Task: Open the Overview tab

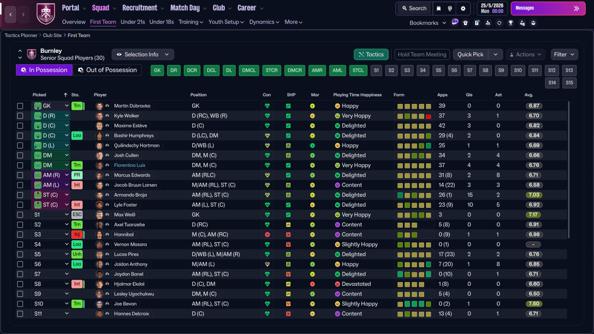Action: click(x=74, y=22)
